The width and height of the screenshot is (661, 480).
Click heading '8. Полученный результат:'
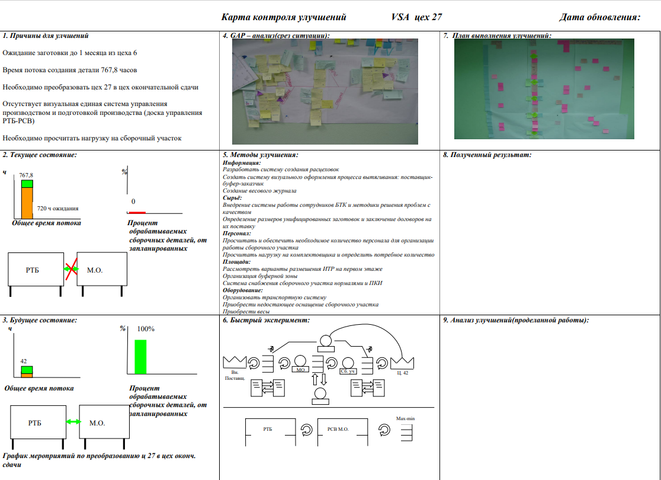point(487,155)
